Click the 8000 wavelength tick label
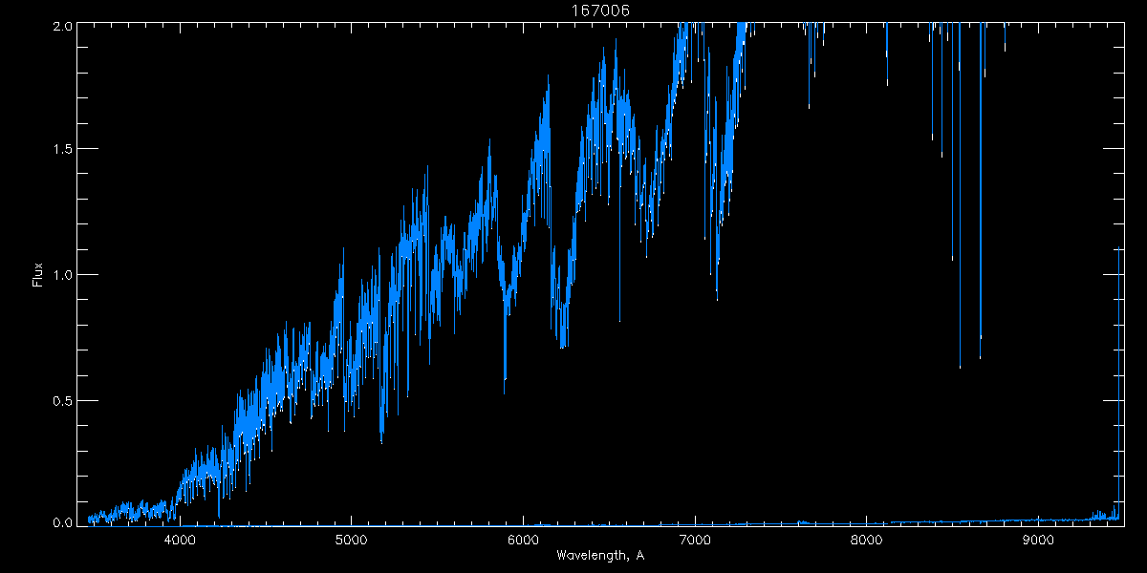 pos(866,540)
